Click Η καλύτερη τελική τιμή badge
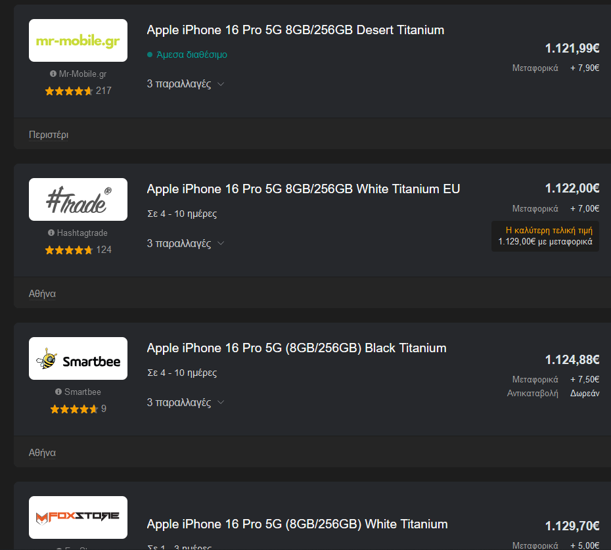This screenshot has width=611, height=550. pyautogui.click(x=545, y=236)
